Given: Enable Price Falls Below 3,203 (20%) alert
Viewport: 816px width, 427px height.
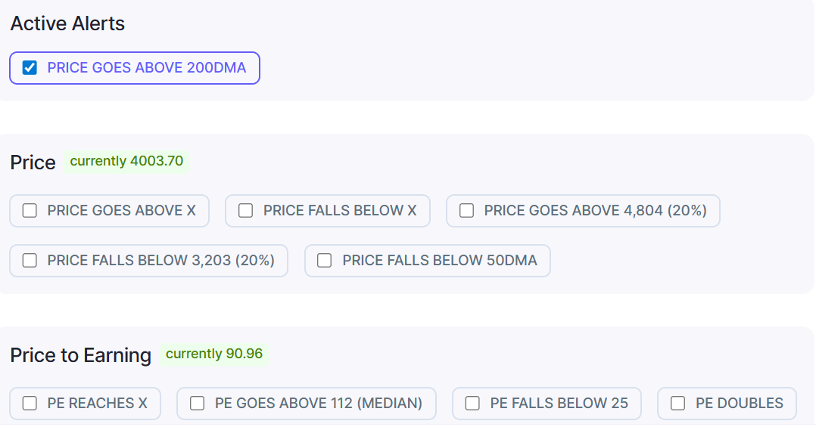Looking at the screenshot, I should [30, 261].
